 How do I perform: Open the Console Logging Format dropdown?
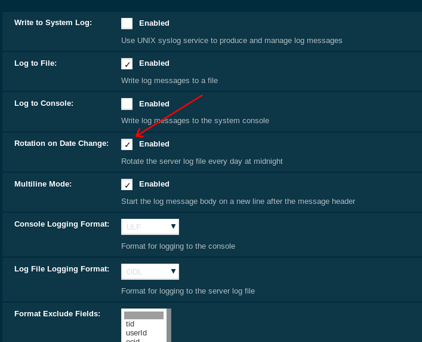[150, 227]
